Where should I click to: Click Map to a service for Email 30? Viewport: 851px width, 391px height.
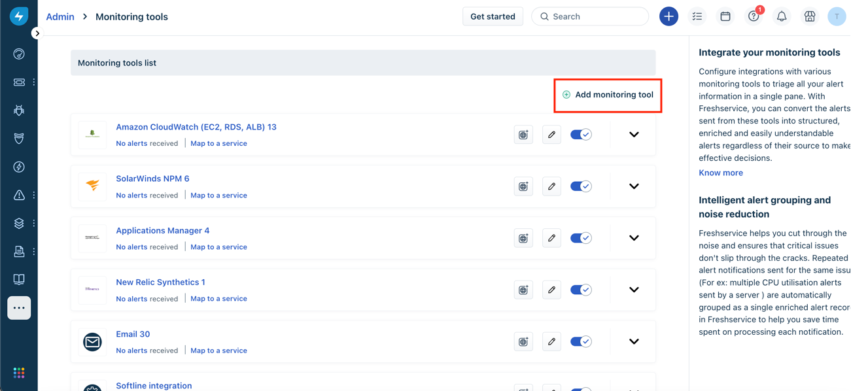pyautogui.click(x=218, y=350)
